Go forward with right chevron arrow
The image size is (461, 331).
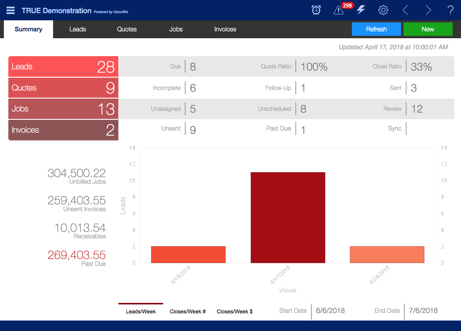tap(428, 10)
